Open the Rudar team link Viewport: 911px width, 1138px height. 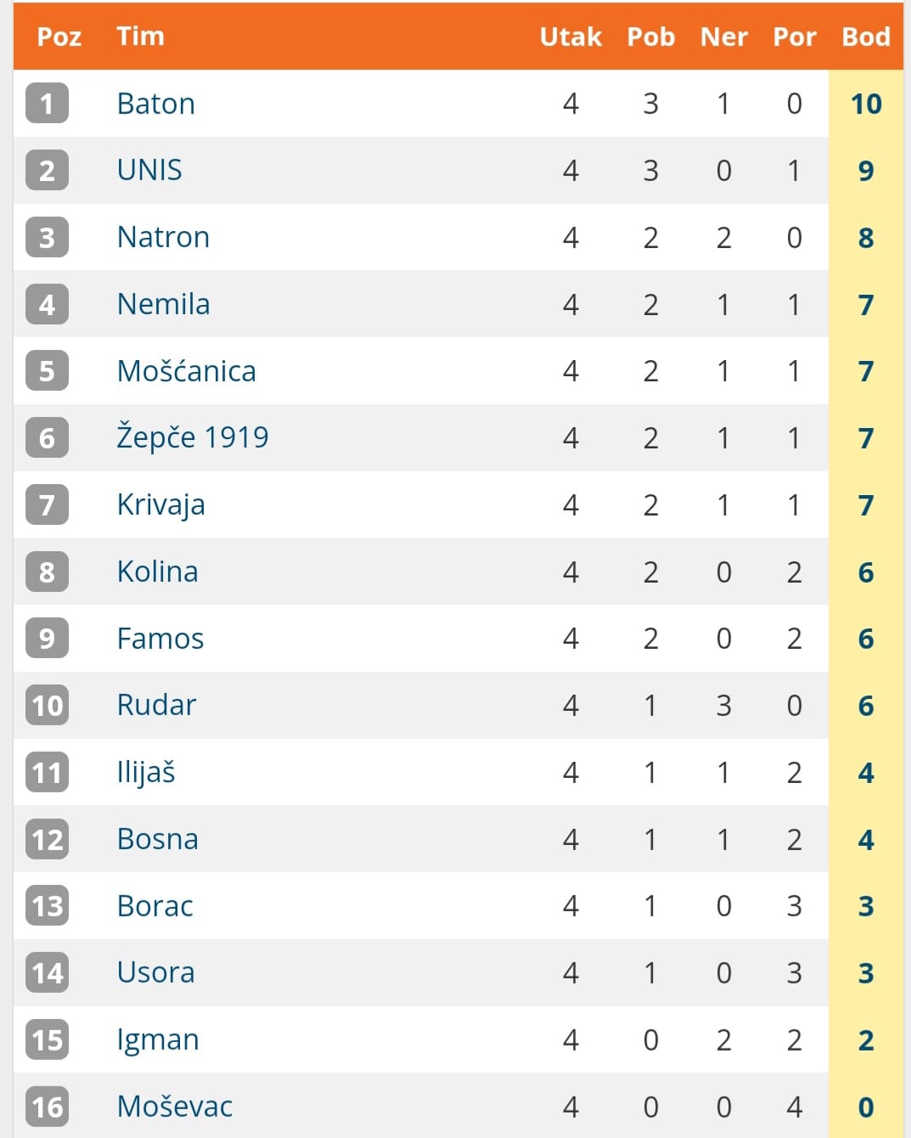coord(156,705)
